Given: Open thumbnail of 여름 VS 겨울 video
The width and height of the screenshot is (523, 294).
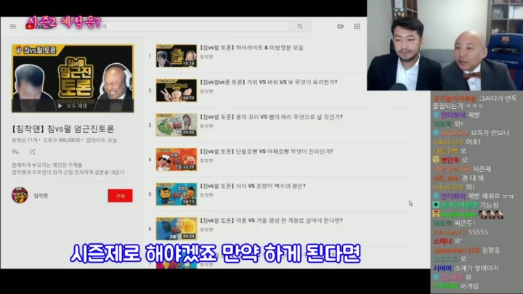Looking at the screenshot, I should pos(177,229).
